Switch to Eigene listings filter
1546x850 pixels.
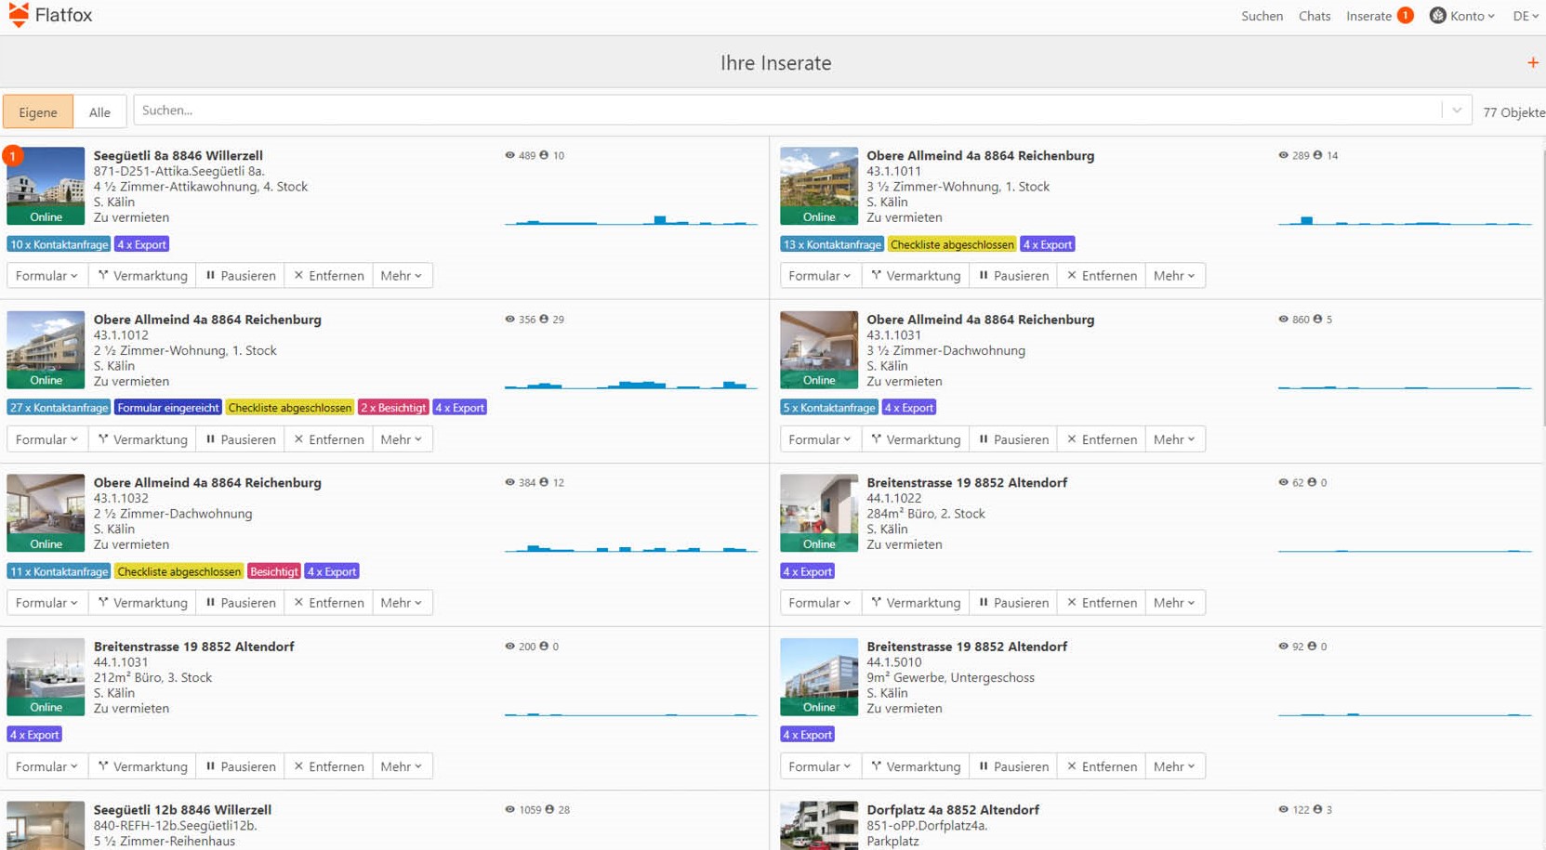(x=38, y=112)
